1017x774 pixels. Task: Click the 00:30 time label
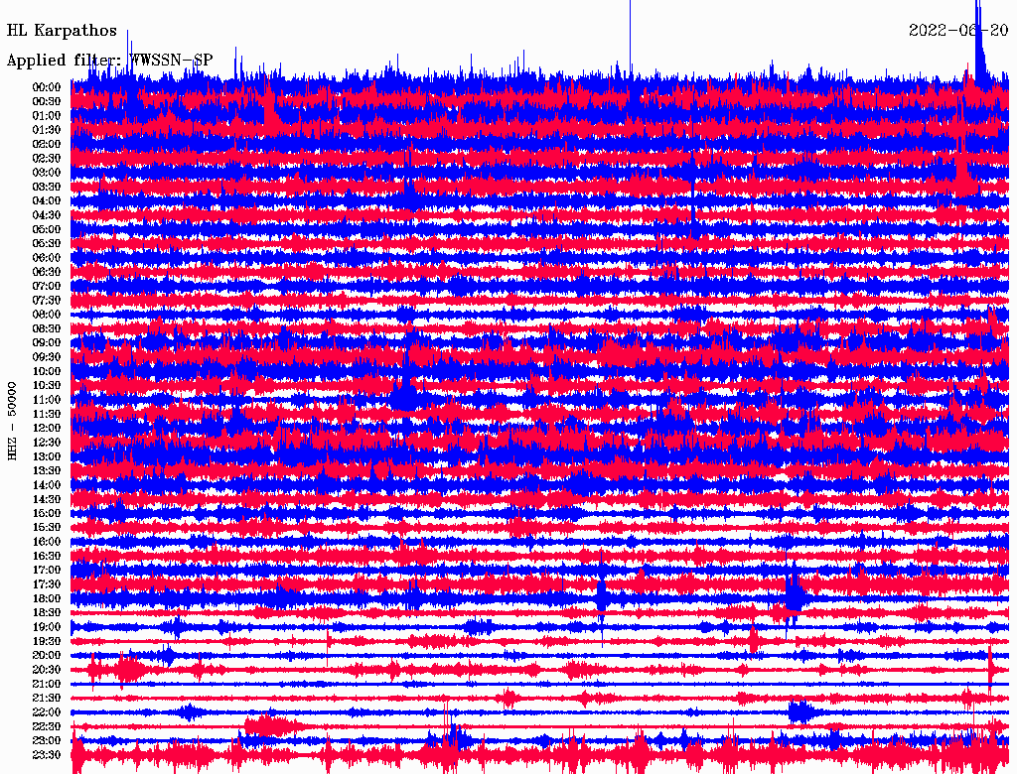(x=47, y=102)
